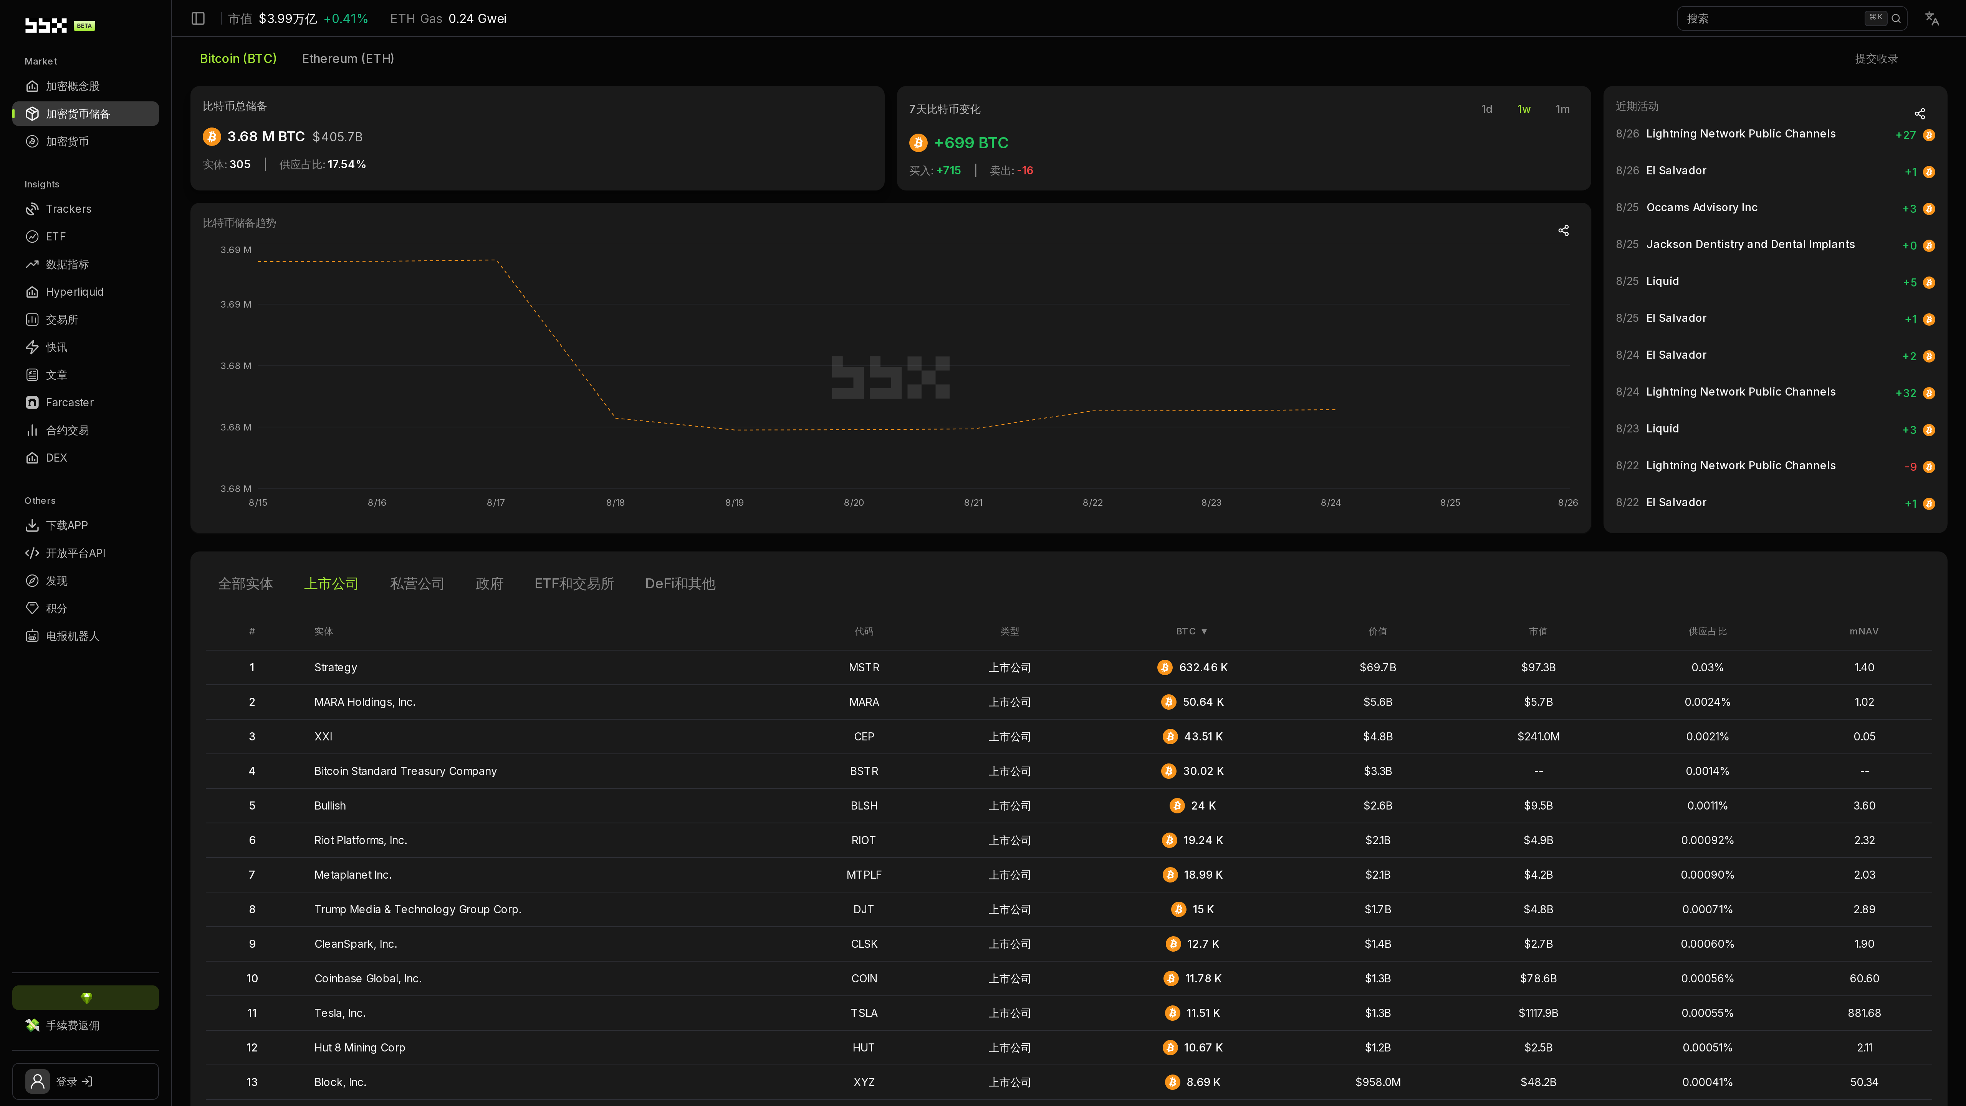Image resolution: width=1966 pixels, height=1106 pixels.
Task: Click the green diamond banner button
Action: pyautogui.click(x=86, y=998)
